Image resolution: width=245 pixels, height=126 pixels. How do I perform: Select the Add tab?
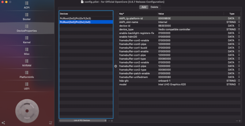[x=143, y=7]
